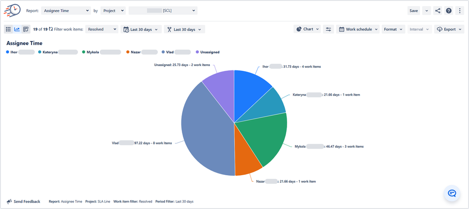The width and height of the screenshot is (469, 209).
Task: Open the help question mark icon
Action: 449,11
